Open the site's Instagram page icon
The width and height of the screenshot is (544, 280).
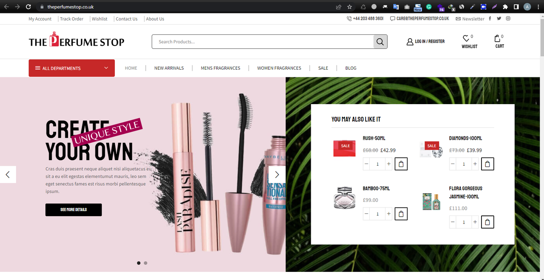[508, 19]
